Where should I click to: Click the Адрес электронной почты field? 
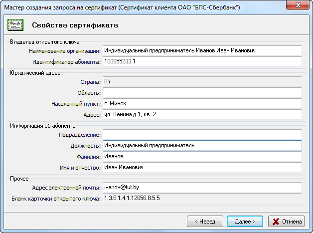point(202,188)
